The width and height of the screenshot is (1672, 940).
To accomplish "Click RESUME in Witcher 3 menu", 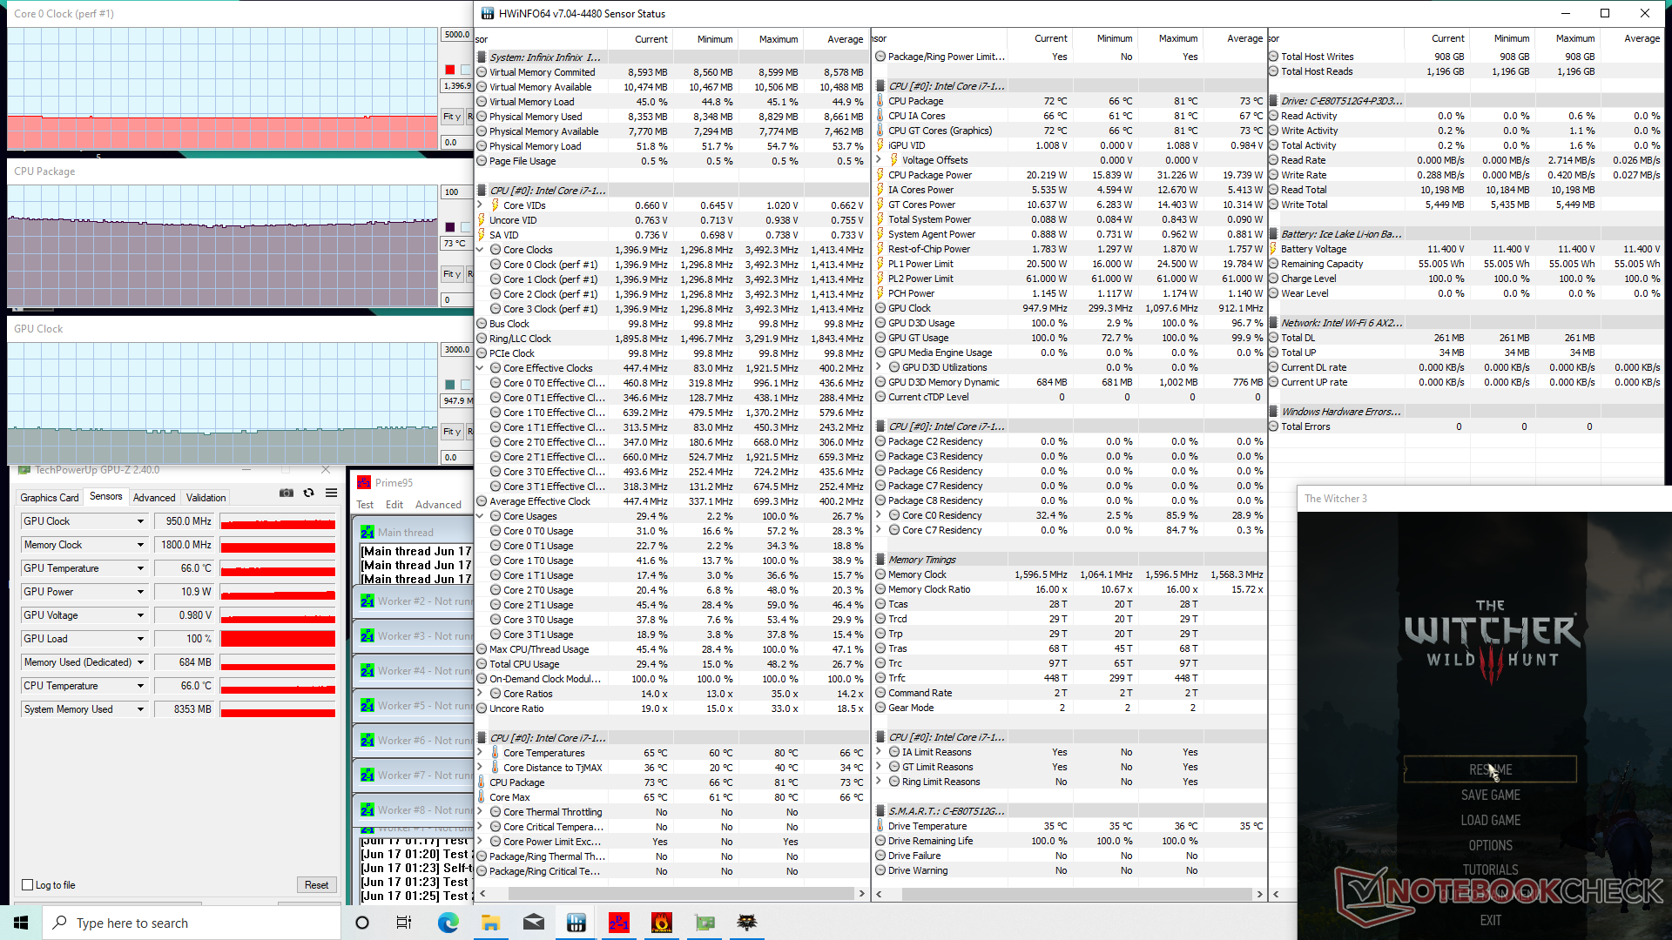I will click(1490, 769).
